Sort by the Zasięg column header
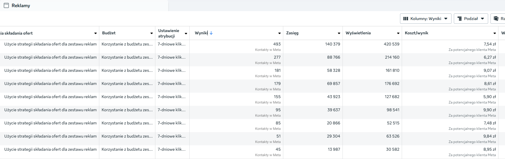Viewport: 505px width, 159px height. pyautogui.click(x=292, y=33)
